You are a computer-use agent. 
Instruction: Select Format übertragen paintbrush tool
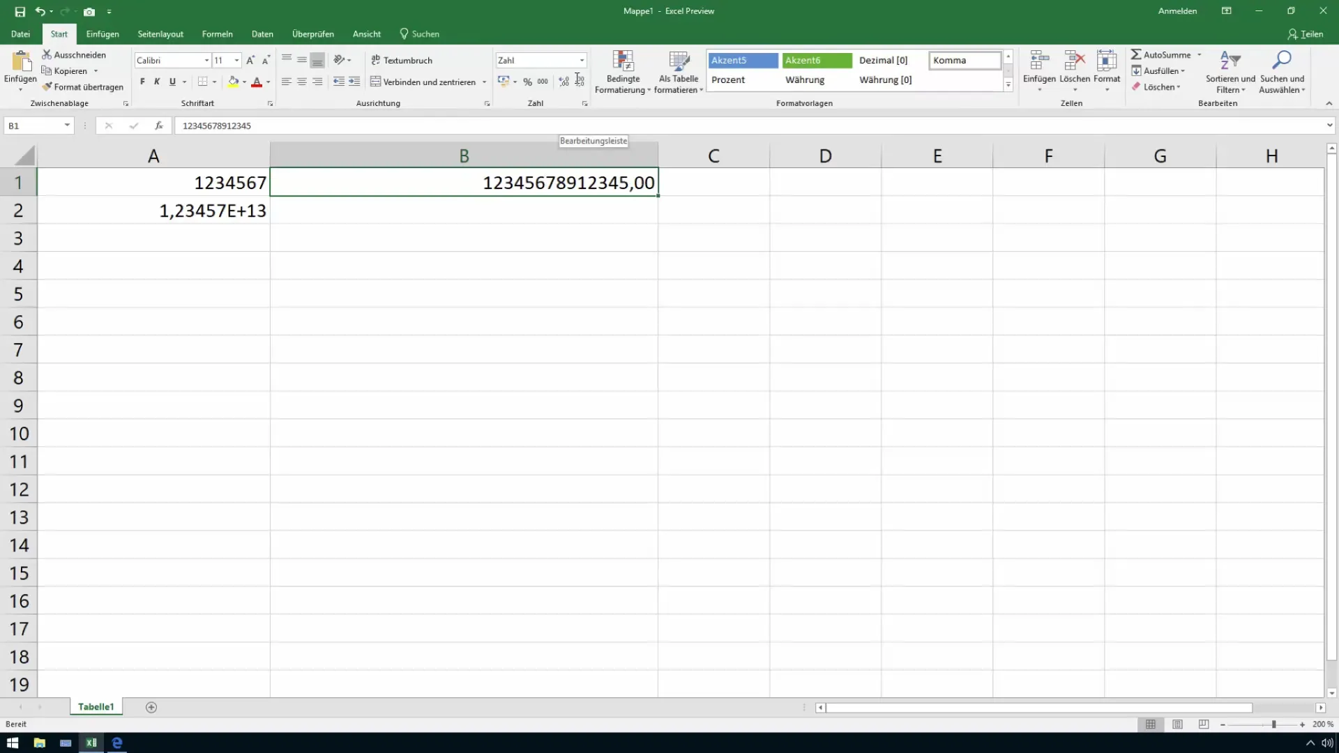[82, 87]
